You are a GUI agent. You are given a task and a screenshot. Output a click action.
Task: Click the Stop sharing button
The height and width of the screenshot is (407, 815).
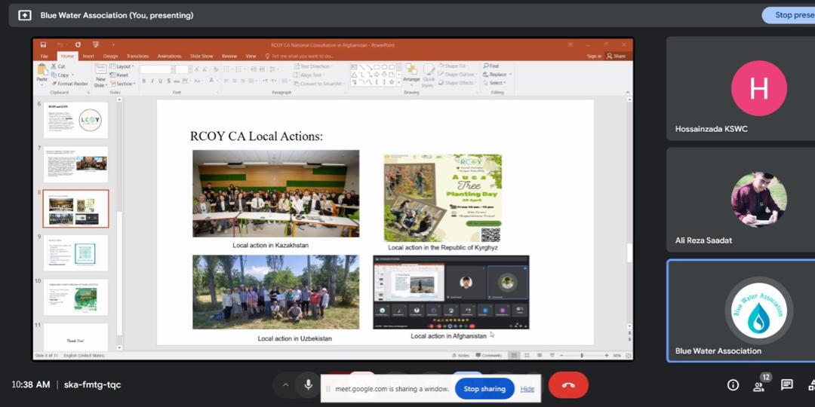coord(484,389)
